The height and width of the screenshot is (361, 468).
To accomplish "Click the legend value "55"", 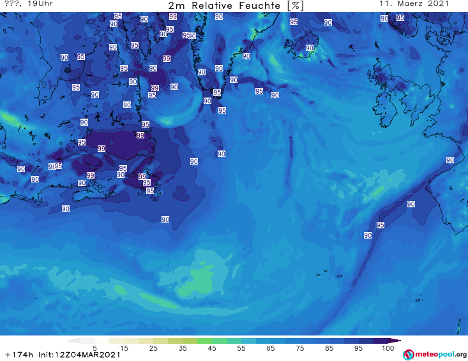I will (241, 348).
